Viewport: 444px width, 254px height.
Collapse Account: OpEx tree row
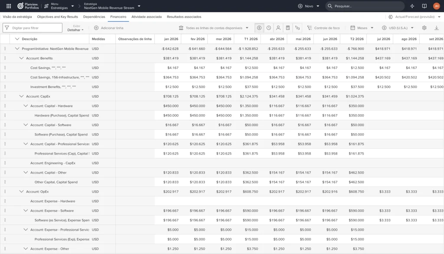[x=21, y=191]
